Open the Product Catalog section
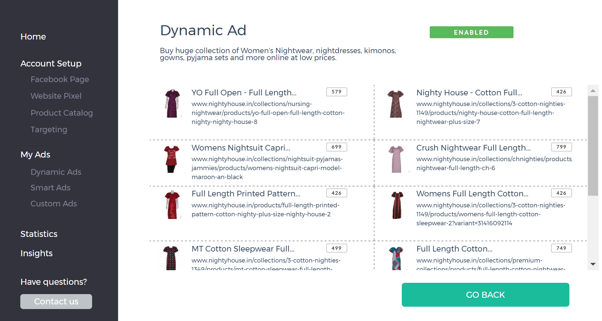This screenshot has height=321, width=602. click(x=62, y=113)
